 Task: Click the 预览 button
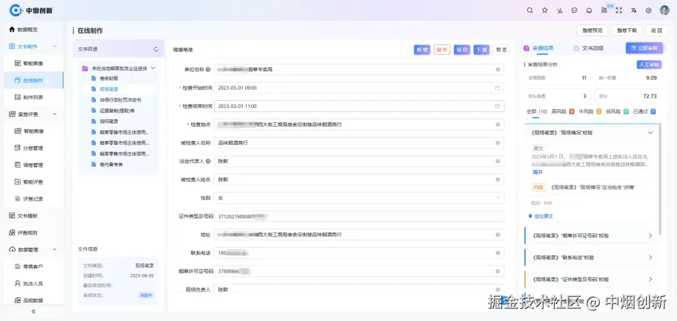501,50
